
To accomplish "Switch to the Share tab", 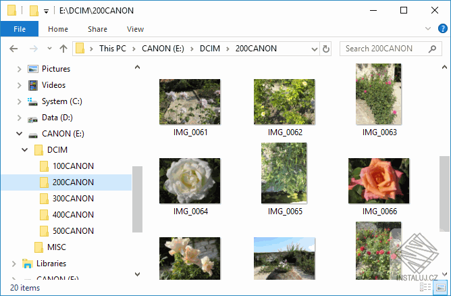I will [97, 29].
